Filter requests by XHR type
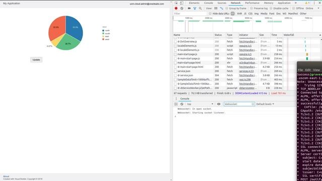322x181 pixels. click(239, 14)
